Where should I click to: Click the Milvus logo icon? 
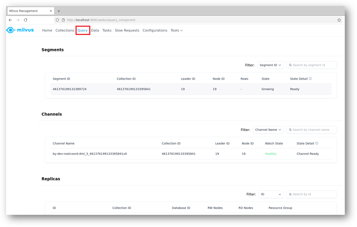point(10,30)
